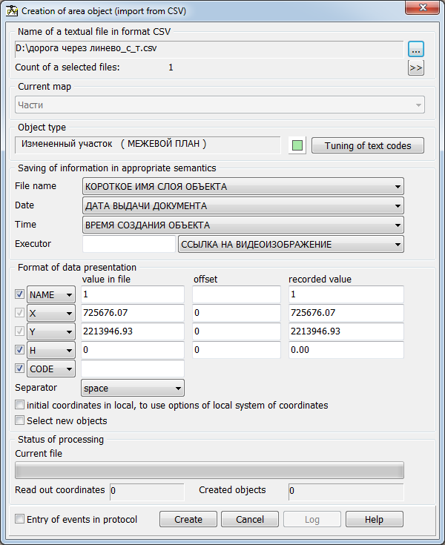Click the CSV file path field
The height and width of the screenshot is (545, 445).
[209, 49]
